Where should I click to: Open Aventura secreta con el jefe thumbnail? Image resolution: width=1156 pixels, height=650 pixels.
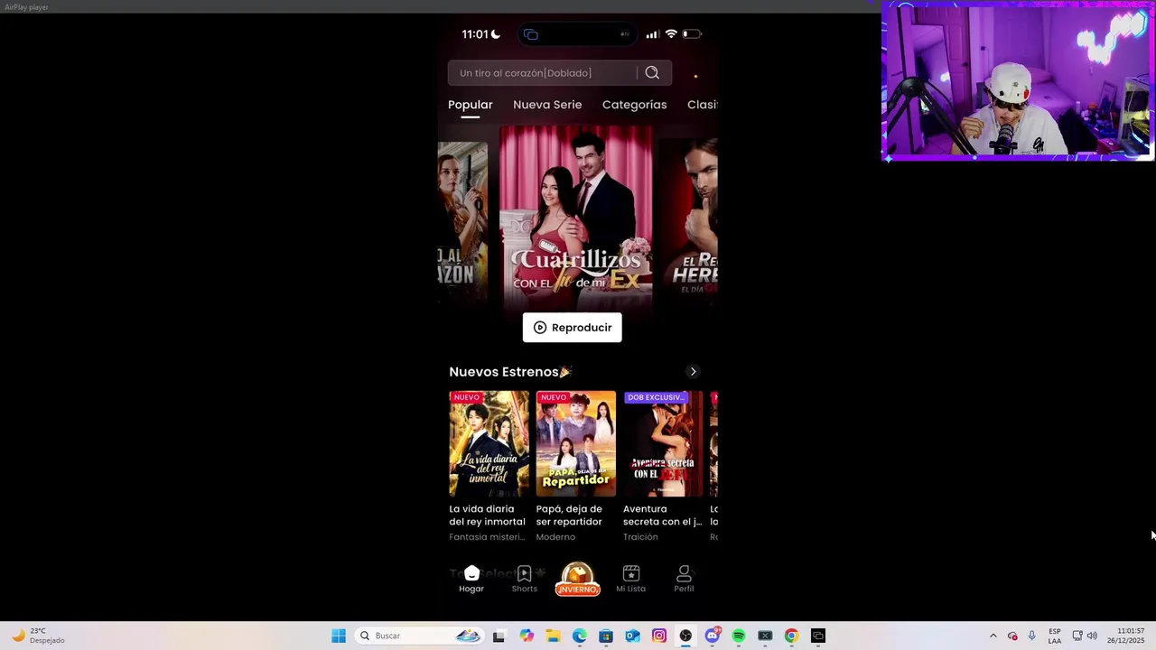pyautogui.click(x=663, y=443)
